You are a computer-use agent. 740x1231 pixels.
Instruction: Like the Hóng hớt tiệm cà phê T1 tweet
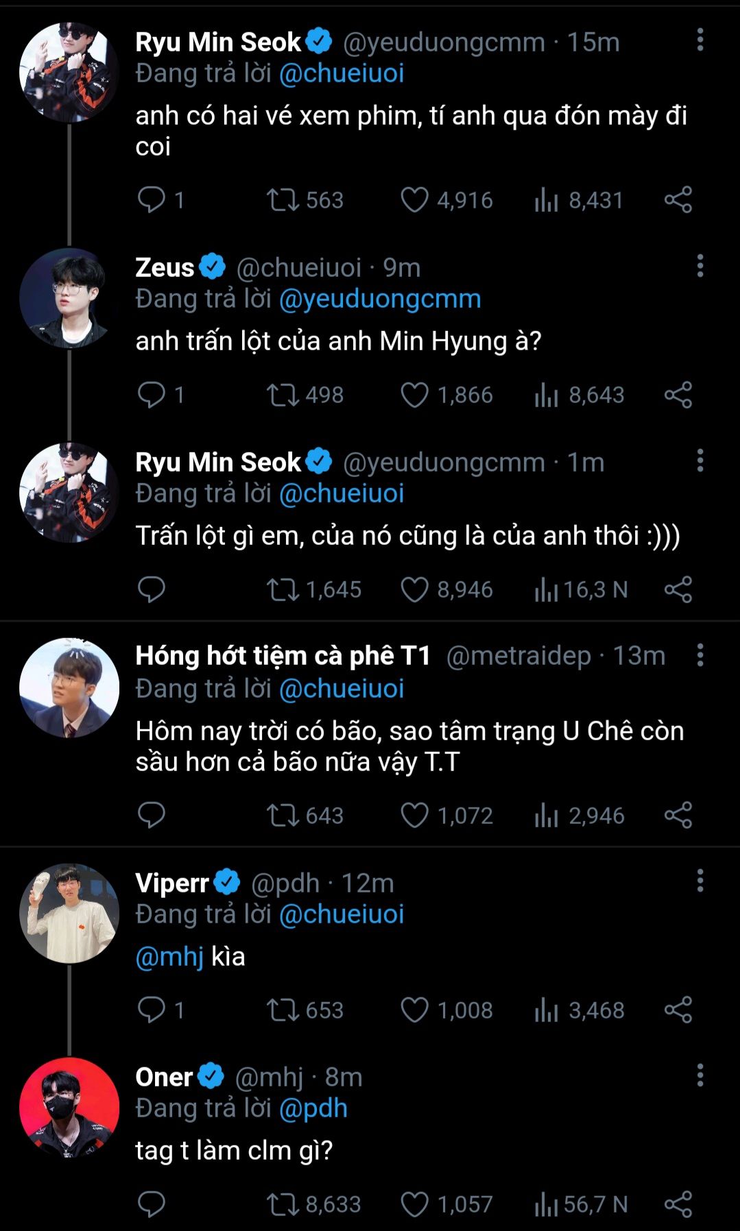[414, 816]
